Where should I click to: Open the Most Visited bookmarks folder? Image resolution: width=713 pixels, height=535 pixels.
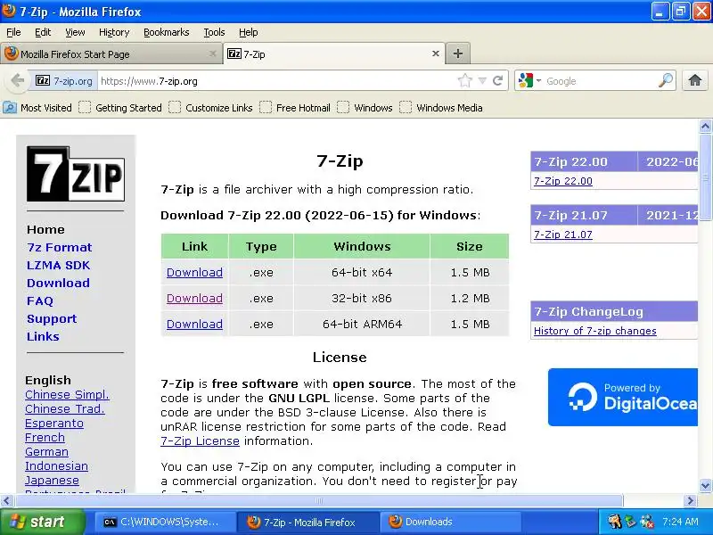[x=37, y=108]
